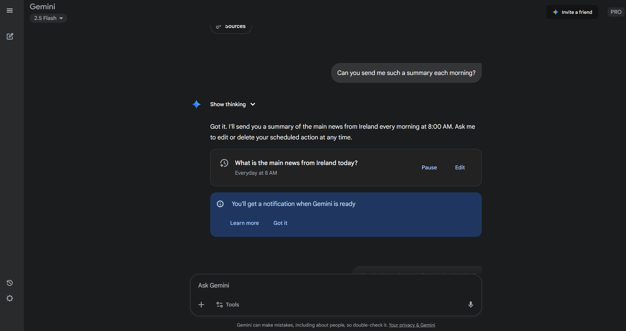
Task: Pause the Ireland news scheduled action
Action: (x=429, y=168)
